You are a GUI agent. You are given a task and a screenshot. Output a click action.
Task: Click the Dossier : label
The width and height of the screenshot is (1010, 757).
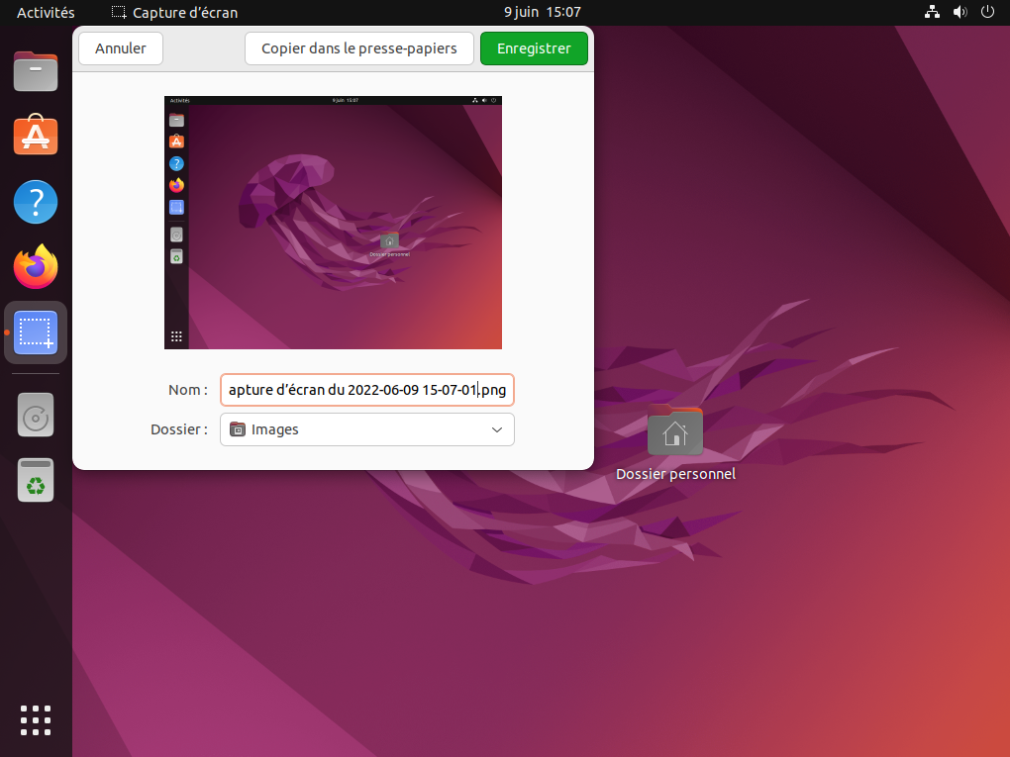179,429
